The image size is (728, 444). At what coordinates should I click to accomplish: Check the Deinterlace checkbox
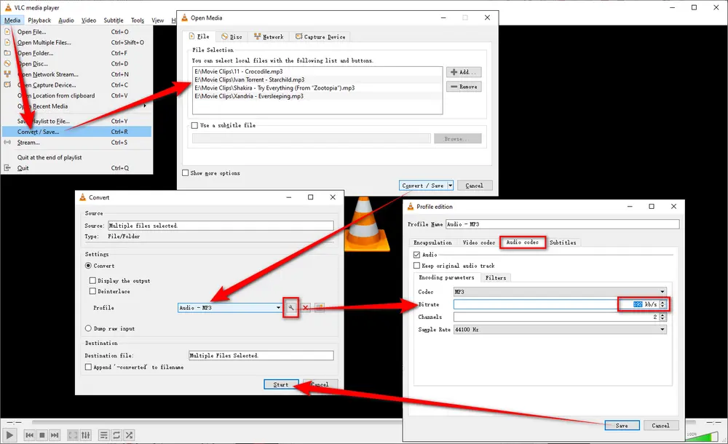(92, 291)
